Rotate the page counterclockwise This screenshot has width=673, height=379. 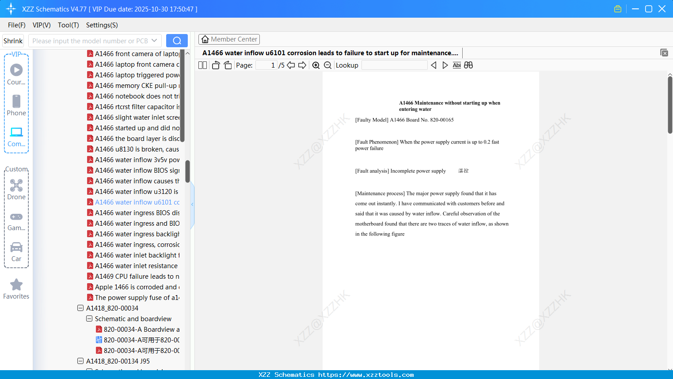pyautogui.click(x=216, y=65)
